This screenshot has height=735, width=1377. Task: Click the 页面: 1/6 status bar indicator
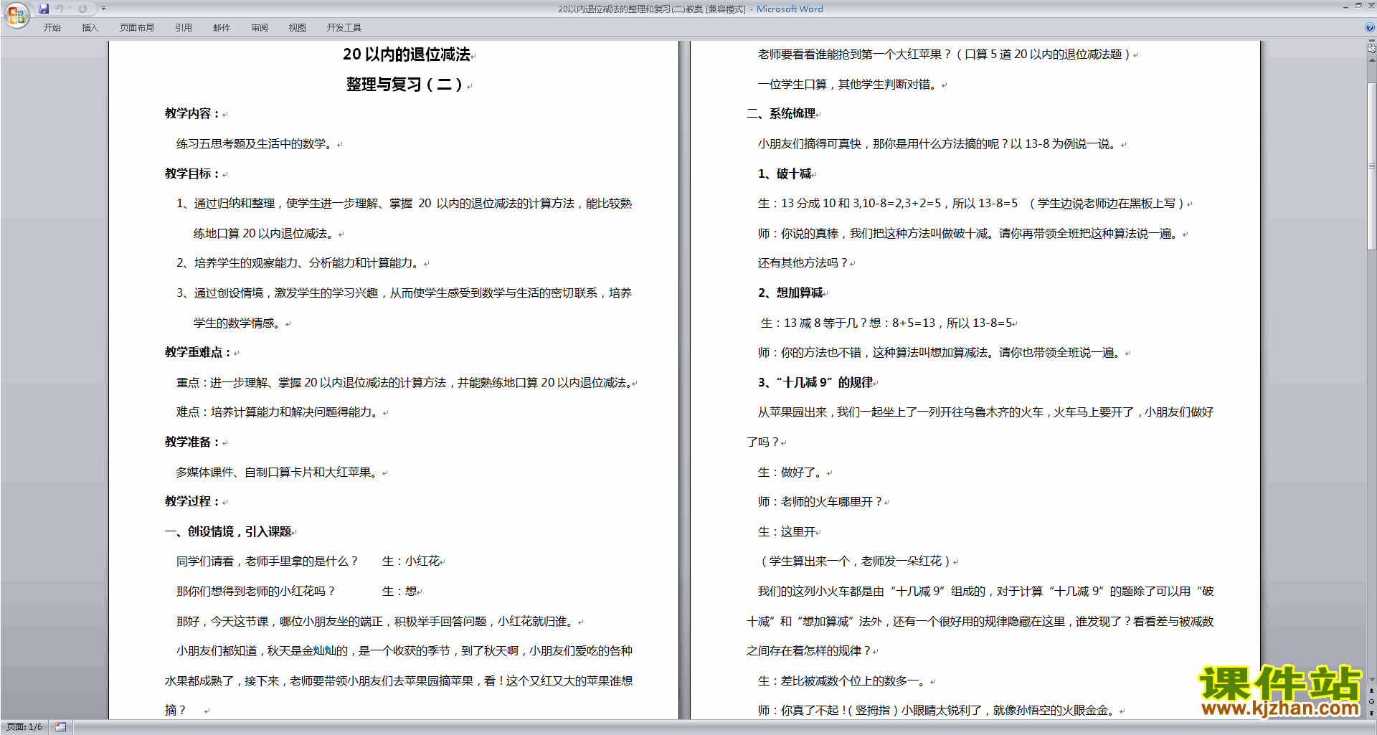click(x=24, y=727)
